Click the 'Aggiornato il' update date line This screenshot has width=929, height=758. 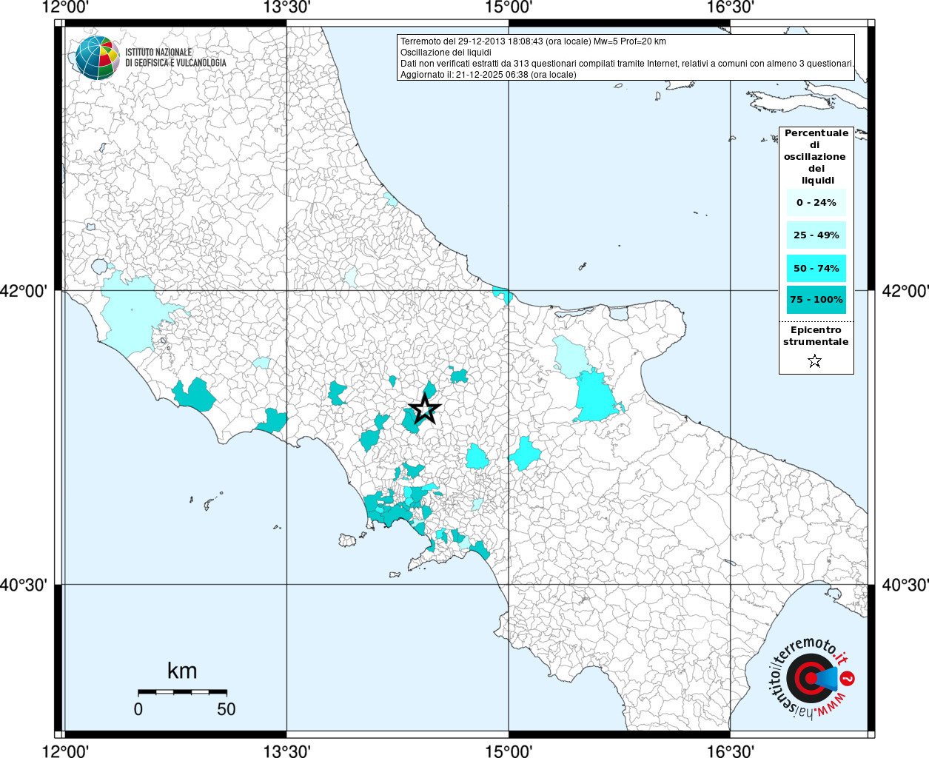pyautogui.click(x=488, y=75)
